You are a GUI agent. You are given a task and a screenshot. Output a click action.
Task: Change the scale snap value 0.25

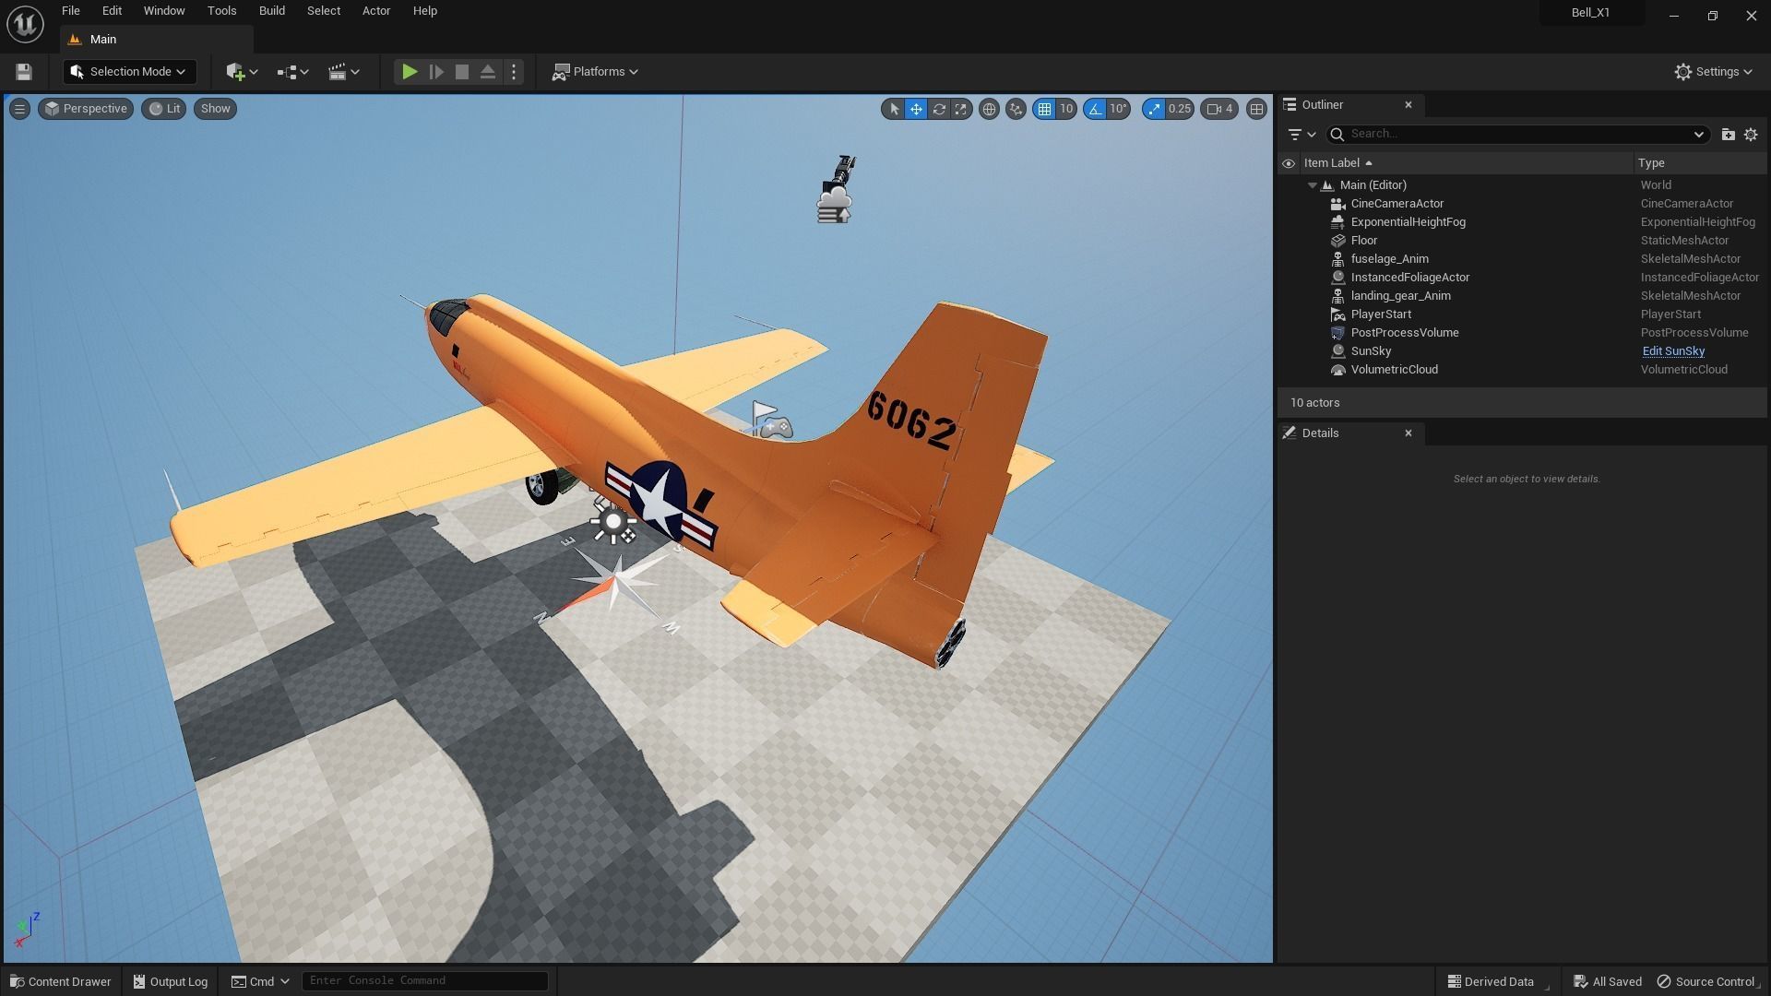1179,109
